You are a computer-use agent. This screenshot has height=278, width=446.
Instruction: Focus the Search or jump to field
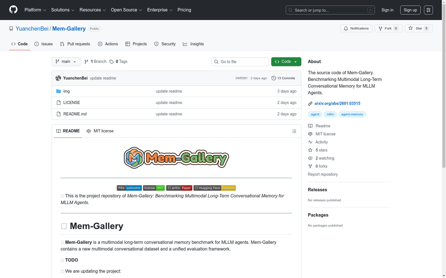(330, 10)
